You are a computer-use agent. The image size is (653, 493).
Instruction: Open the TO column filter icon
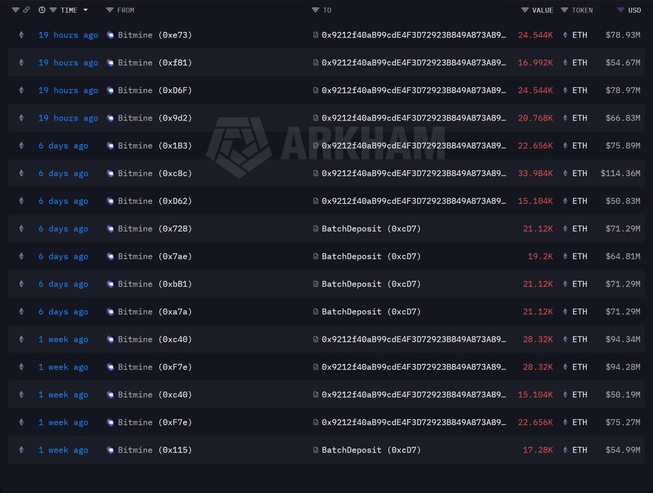pos(316,10)
